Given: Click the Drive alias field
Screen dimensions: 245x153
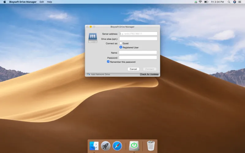Looking at the screenshot, I should (138, 39).
